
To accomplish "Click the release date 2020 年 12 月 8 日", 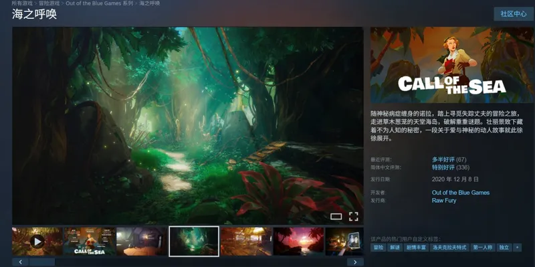I will click(455, 179).
